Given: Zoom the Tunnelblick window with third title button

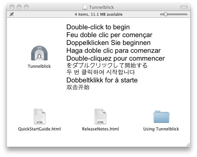Looking at the screenshot, I should [x=26, y=7].
